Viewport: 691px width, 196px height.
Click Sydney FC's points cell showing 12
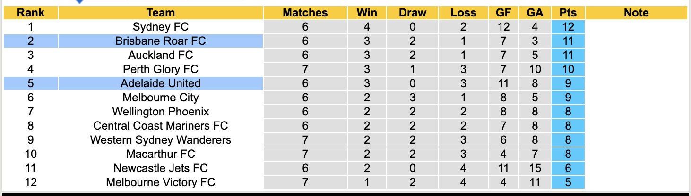click(568, 27)
